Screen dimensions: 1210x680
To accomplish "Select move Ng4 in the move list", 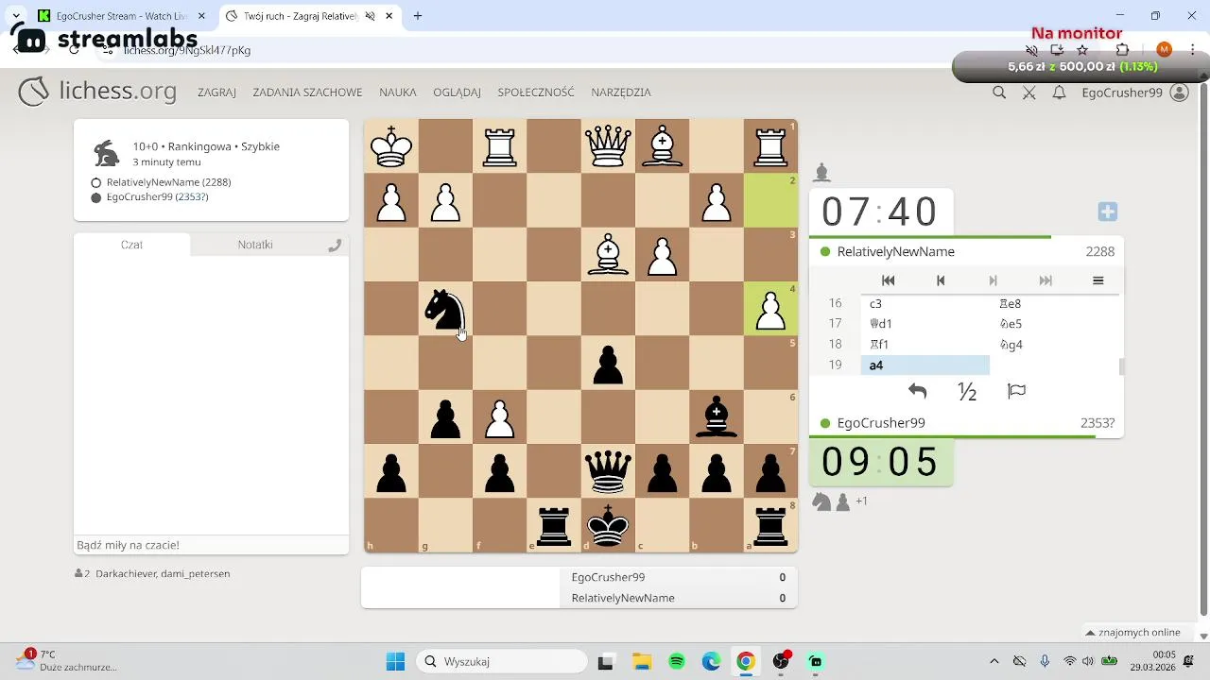I will [1054, 345].
